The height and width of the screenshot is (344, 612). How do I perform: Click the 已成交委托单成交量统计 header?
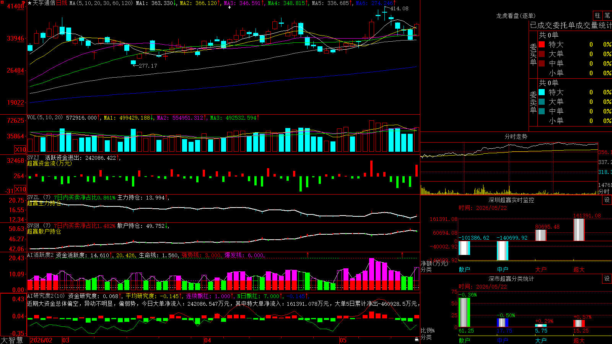(571, 25)
